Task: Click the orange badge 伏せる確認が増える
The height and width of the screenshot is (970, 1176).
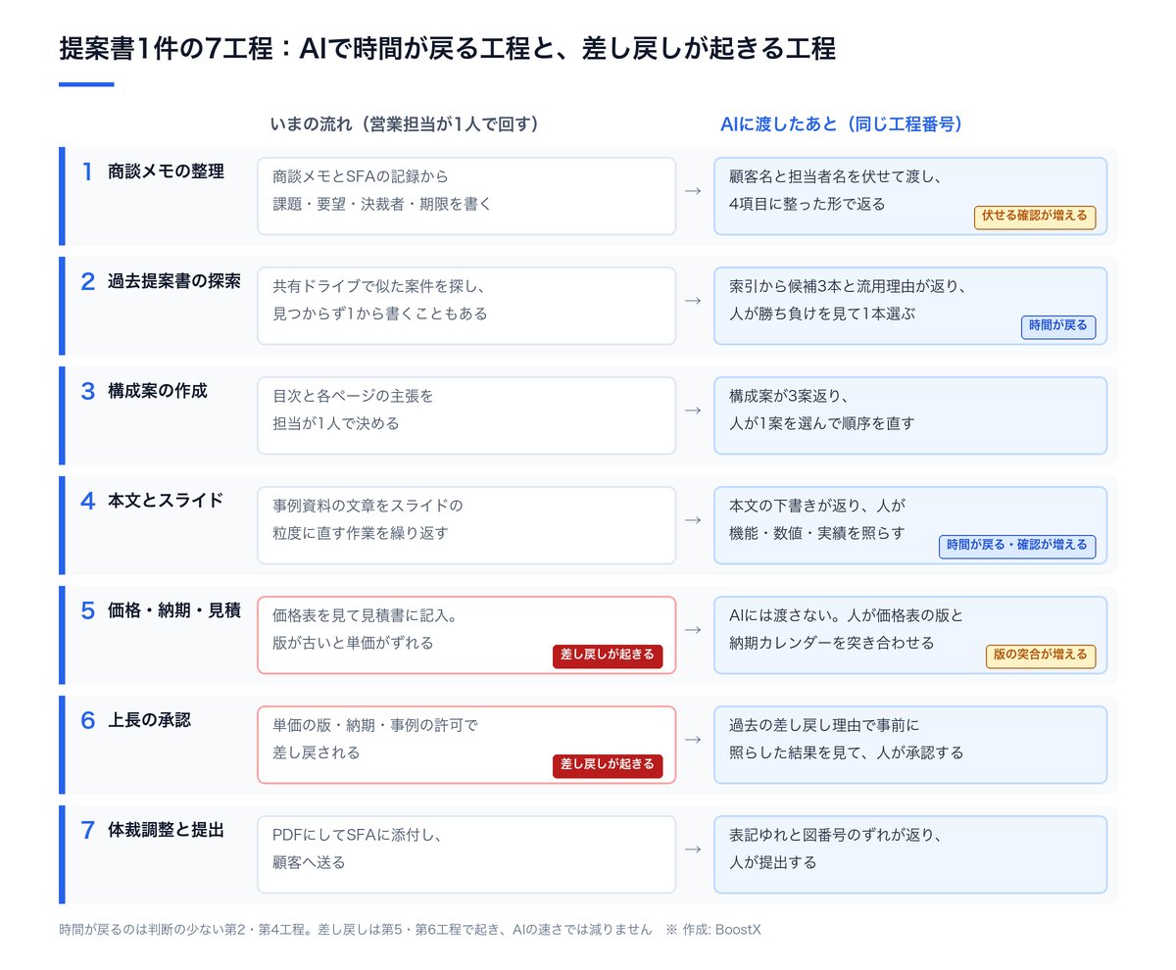Action: pos(1035,217)
